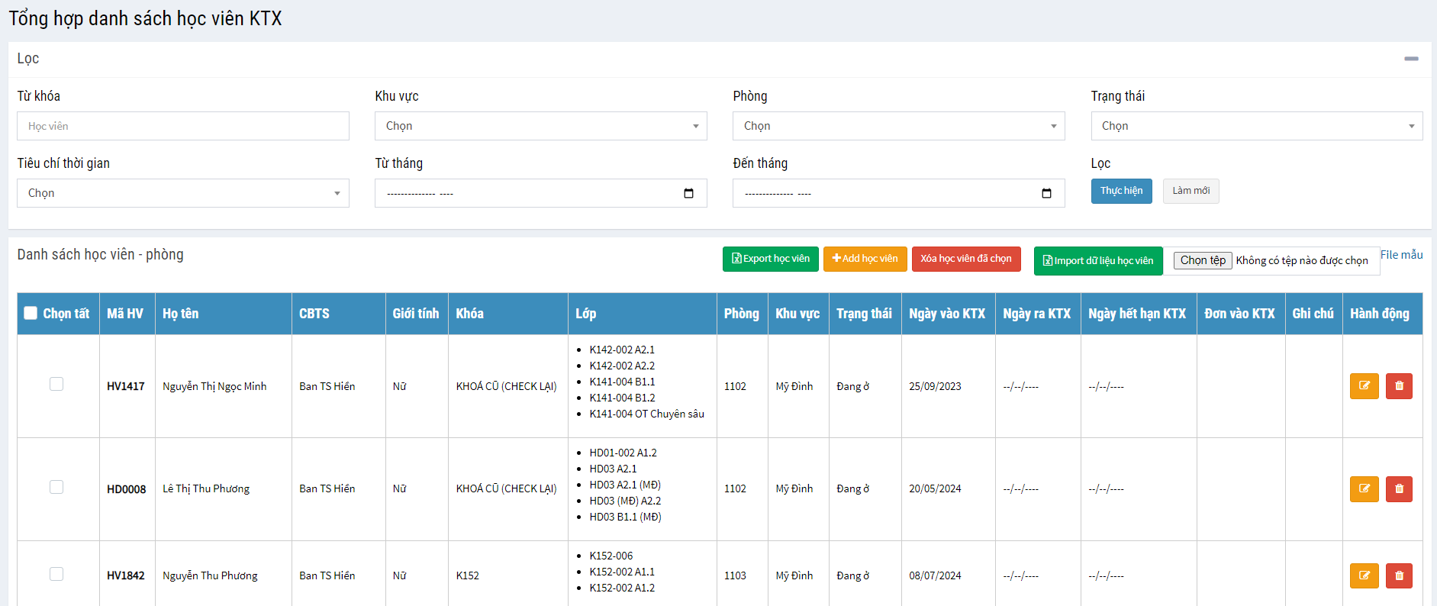Expand the Phòng dropdown
Screen dimensions: 1437x606
click(x=898, y=126)
